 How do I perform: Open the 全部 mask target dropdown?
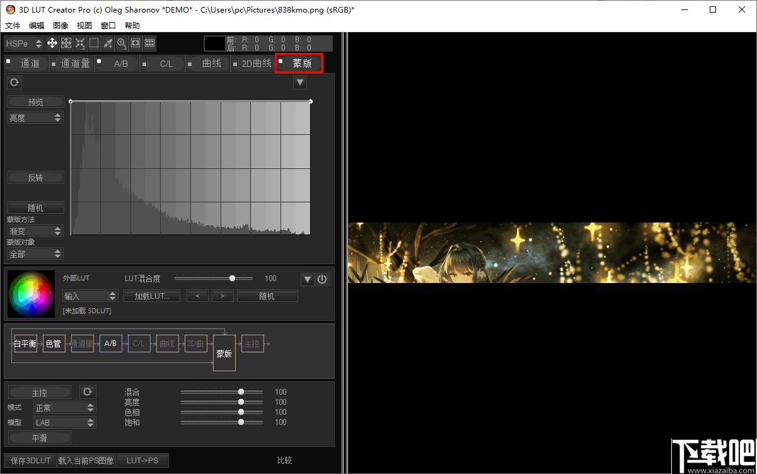tap(35, 254)
